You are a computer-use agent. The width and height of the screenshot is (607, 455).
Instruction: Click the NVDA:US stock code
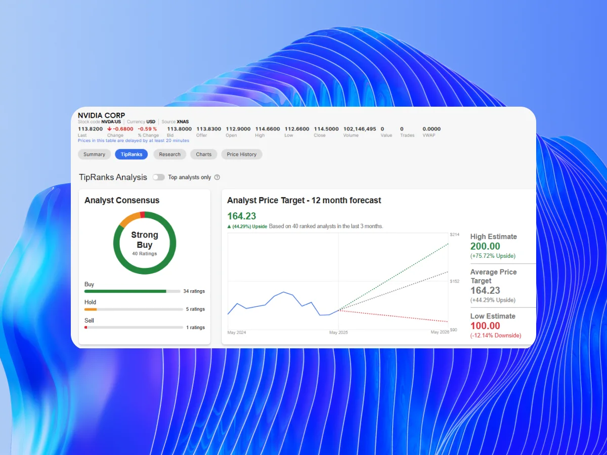[112, 121]
